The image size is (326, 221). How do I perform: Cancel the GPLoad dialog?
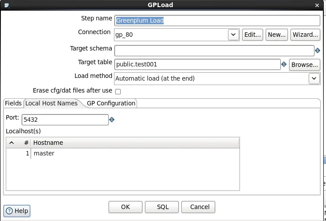click(198, 207)
